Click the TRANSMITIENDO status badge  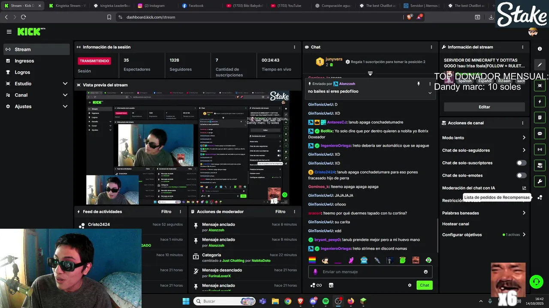pyautogui.click(x=94, y=61)
